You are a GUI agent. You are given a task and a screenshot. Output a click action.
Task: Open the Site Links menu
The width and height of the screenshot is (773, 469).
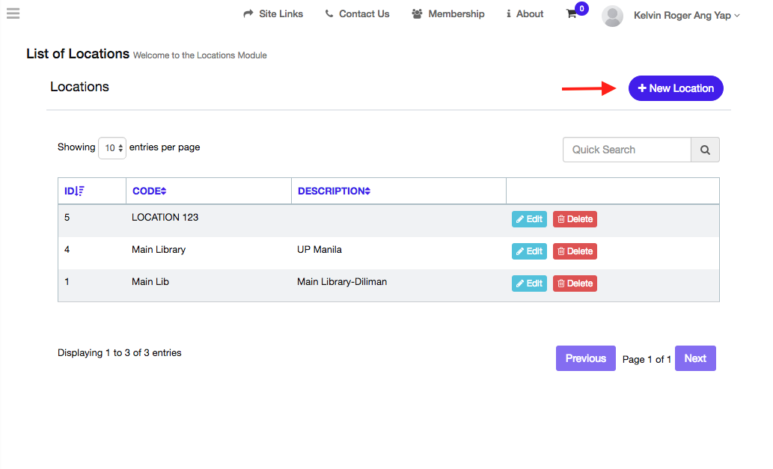coord(273,13)
